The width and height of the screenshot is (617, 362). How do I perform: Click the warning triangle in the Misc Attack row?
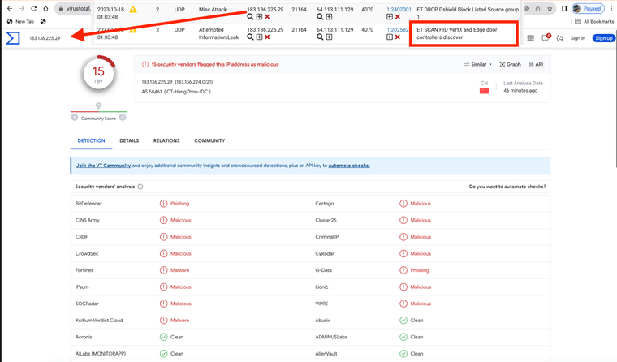133,9
